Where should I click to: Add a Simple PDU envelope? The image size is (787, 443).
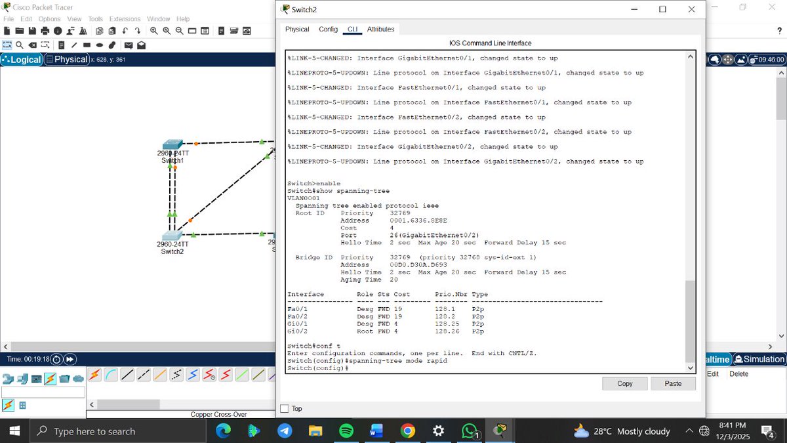coord(129,45)
